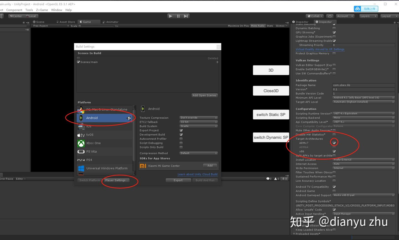Select the iOS platform in Build Settings
Viewport: 399px width, 240px height.
(x=89, y=126)
